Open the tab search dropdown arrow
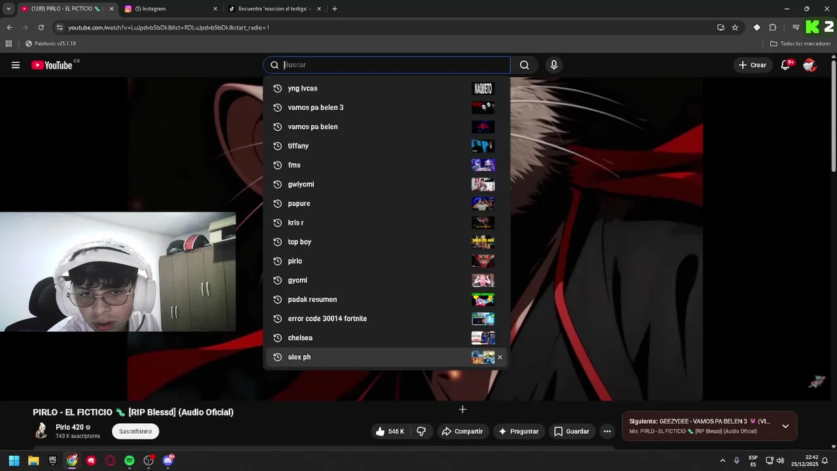This screenshot has width=837, height=471. pos(9,9)
